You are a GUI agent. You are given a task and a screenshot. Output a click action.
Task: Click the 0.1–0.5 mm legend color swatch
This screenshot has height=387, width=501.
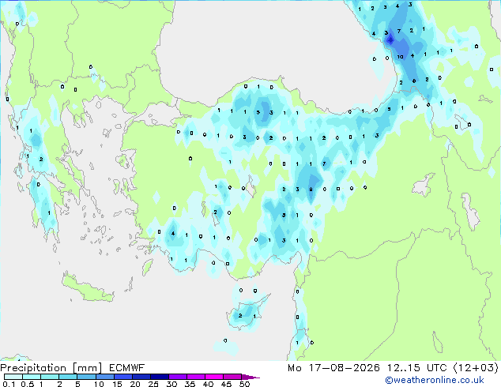[x=13, y=377]
